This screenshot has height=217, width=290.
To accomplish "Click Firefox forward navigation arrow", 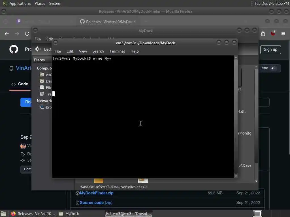I will [x=17, y=34].
